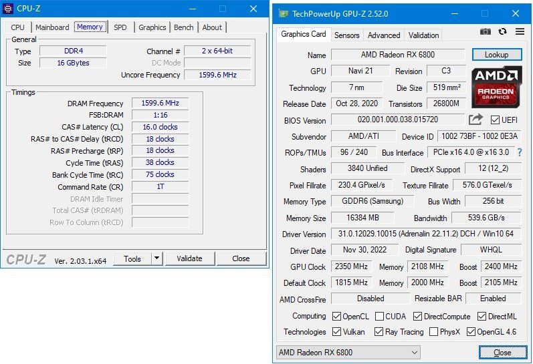Open the GPU-Z hamburger menu
The height and width of the screenshot is (364, 533).
click(x=520, y=31)
